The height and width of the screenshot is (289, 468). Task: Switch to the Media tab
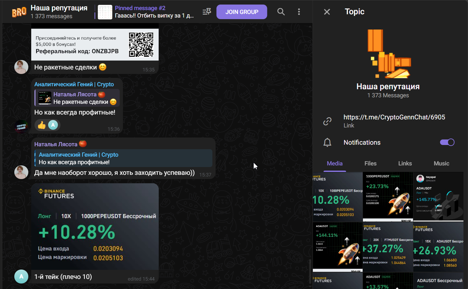tap(335, 163)
